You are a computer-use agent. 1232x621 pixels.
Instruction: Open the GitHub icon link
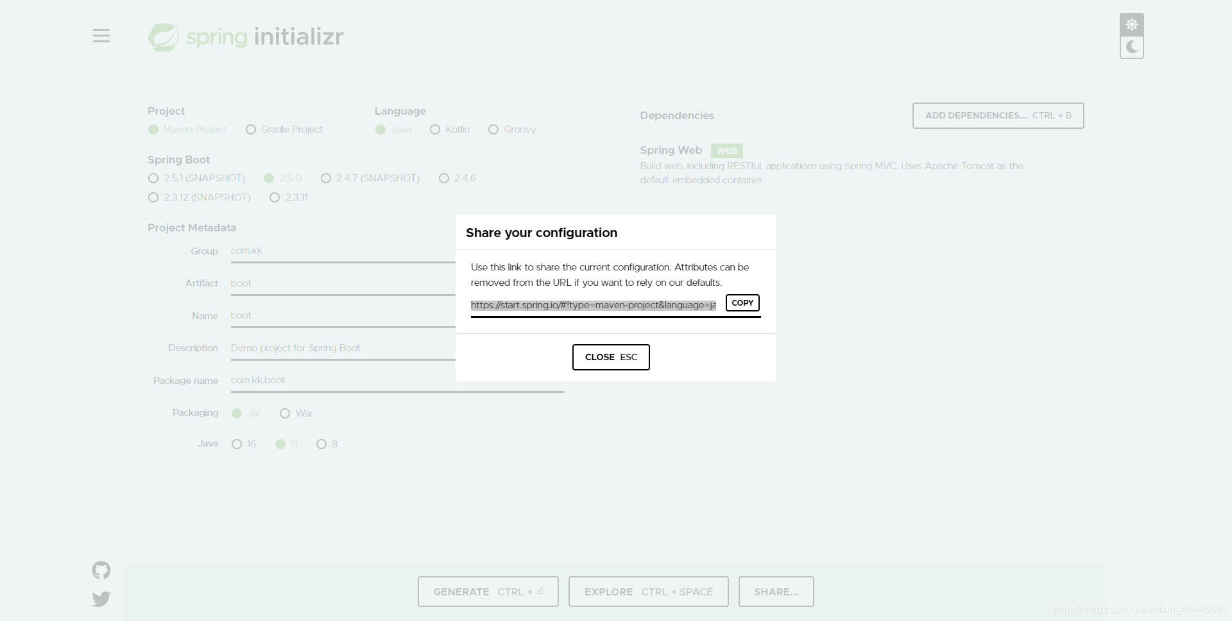point(101,570)
